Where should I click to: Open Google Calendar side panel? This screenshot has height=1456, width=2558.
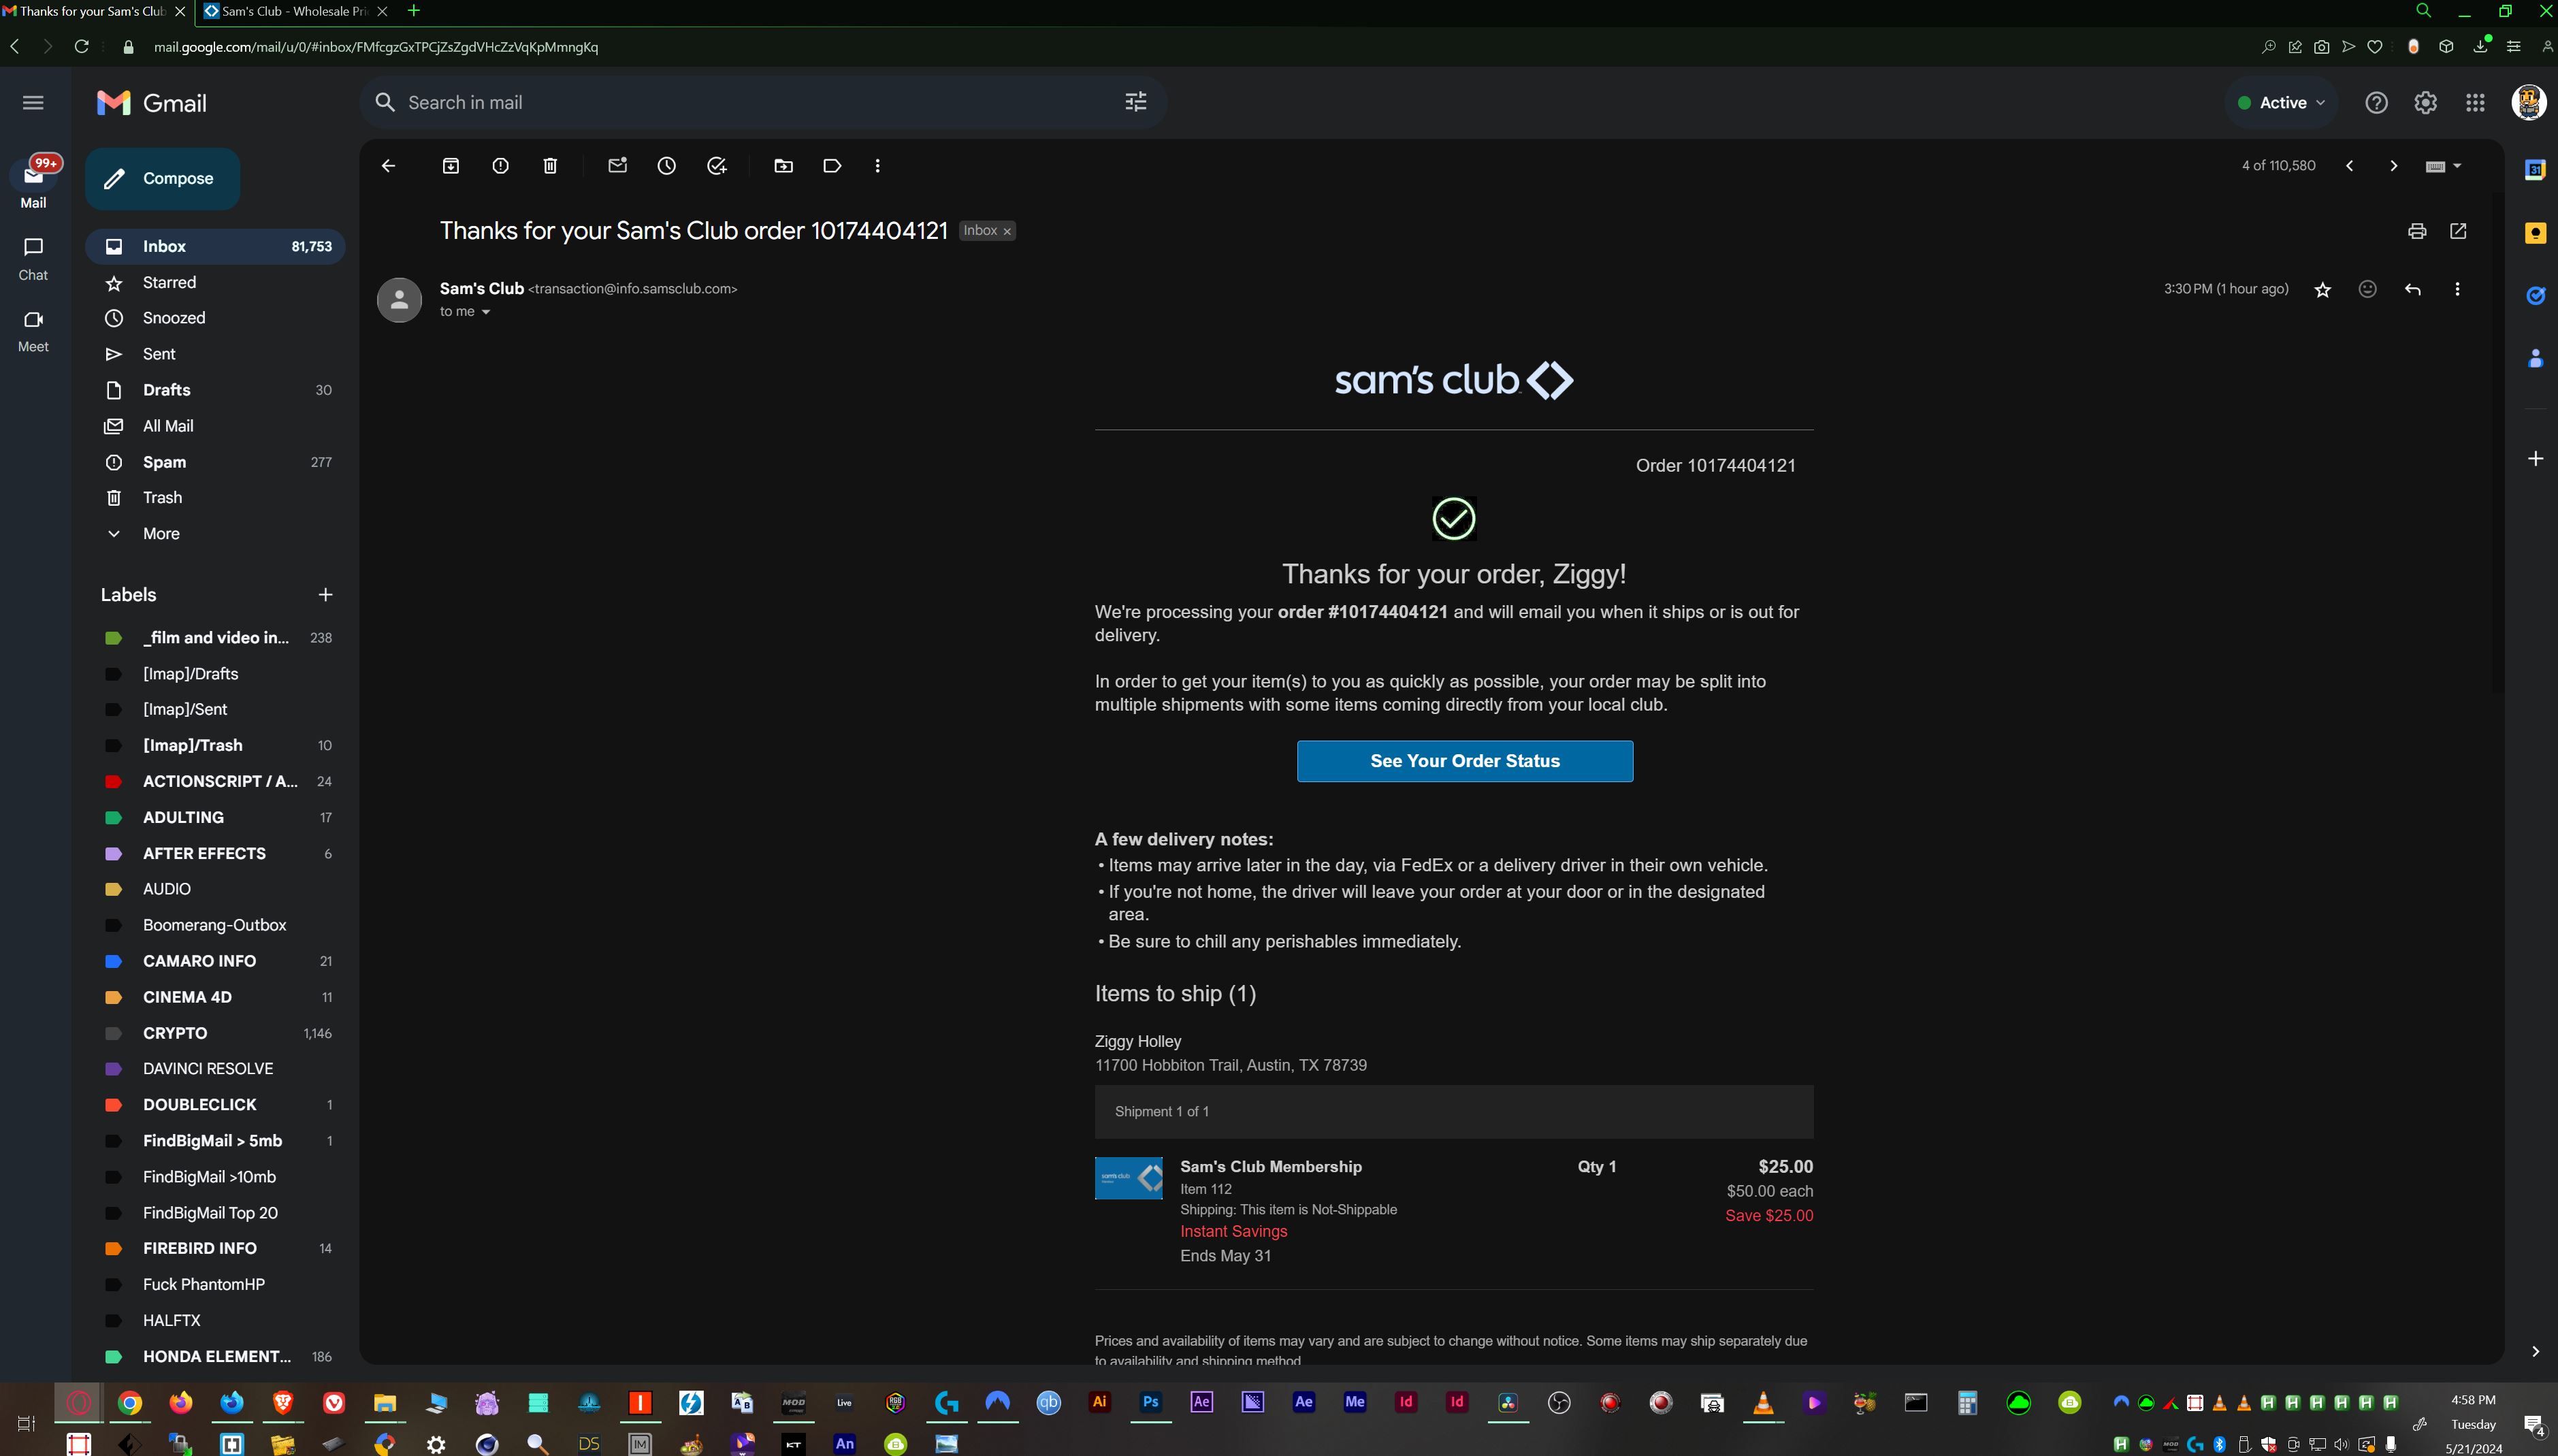click(x=2535, y=170)
